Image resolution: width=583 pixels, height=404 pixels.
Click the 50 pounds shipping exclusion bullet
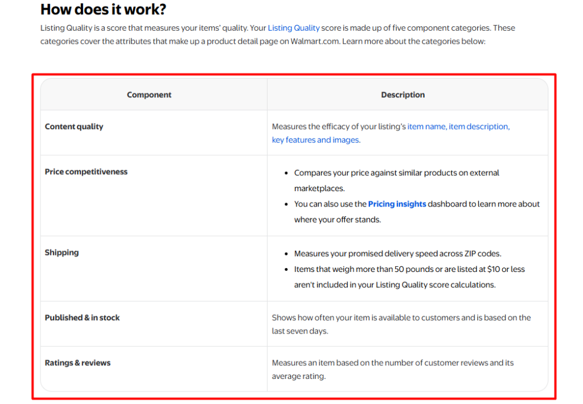(409, 277)
